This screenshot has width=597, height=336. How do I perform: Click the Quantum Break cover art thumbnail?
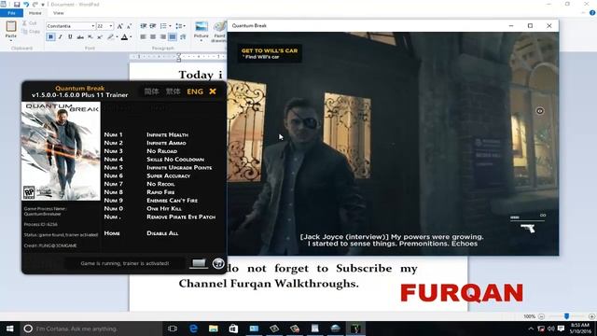(x=61, y=151)
